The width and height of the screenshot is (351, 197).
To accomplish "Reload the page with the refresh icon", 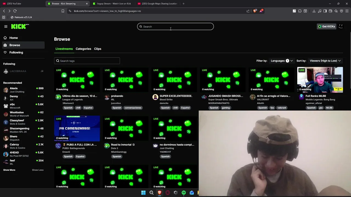I will 15,11.
